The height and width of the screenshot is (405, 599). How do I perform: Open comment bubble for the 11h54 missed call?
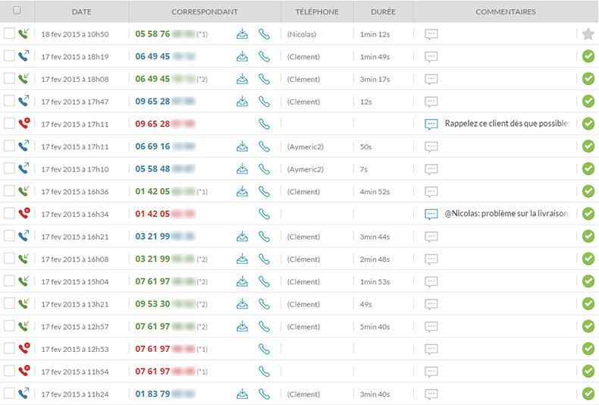[x=431, y=372]
